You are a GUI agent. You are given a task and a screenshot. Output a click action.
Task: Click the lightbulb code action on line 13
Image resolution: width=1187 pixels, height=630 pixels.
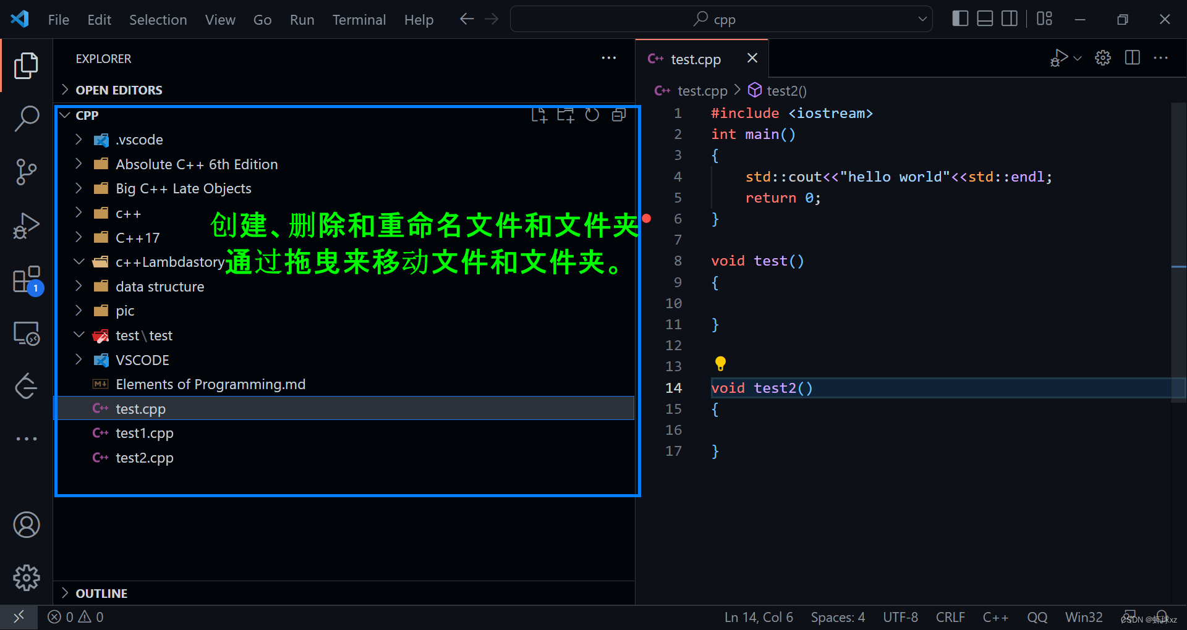720,364
